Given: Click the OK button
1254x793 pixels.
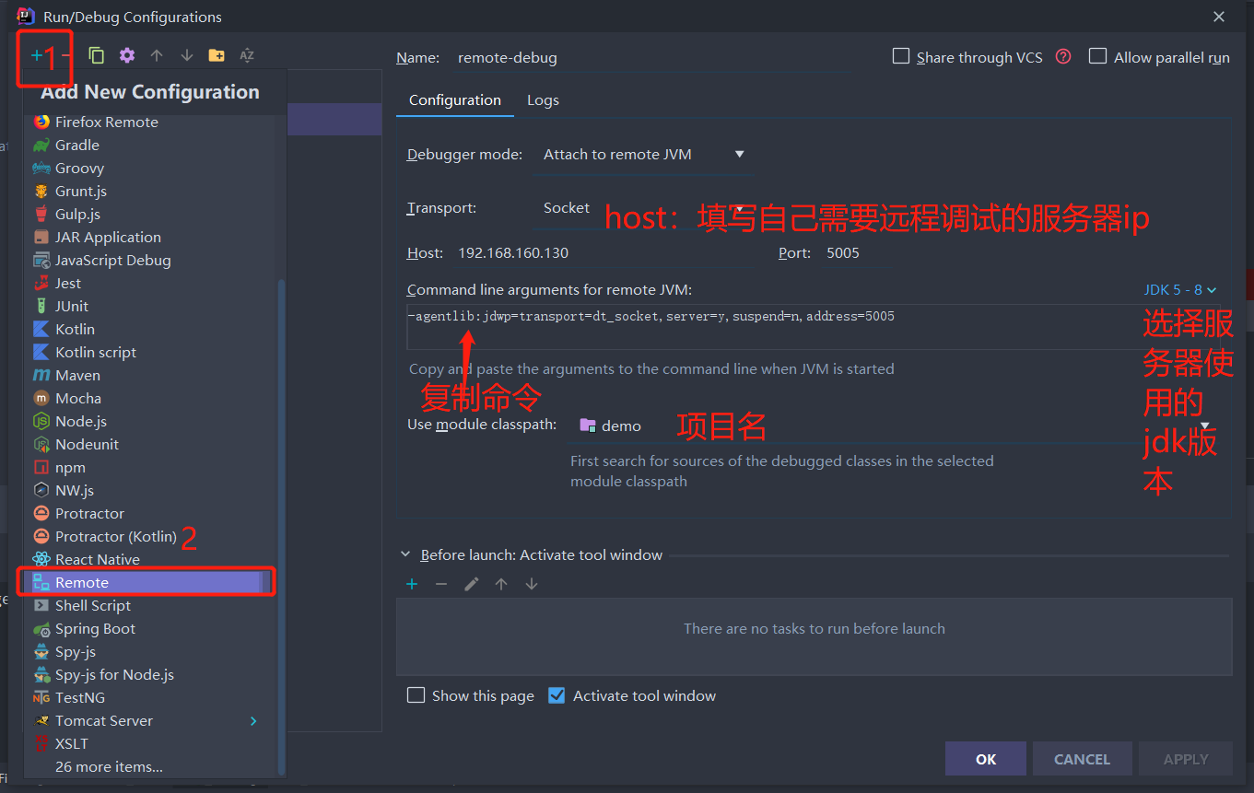Looking at the screenshot, I should (985, 758).
